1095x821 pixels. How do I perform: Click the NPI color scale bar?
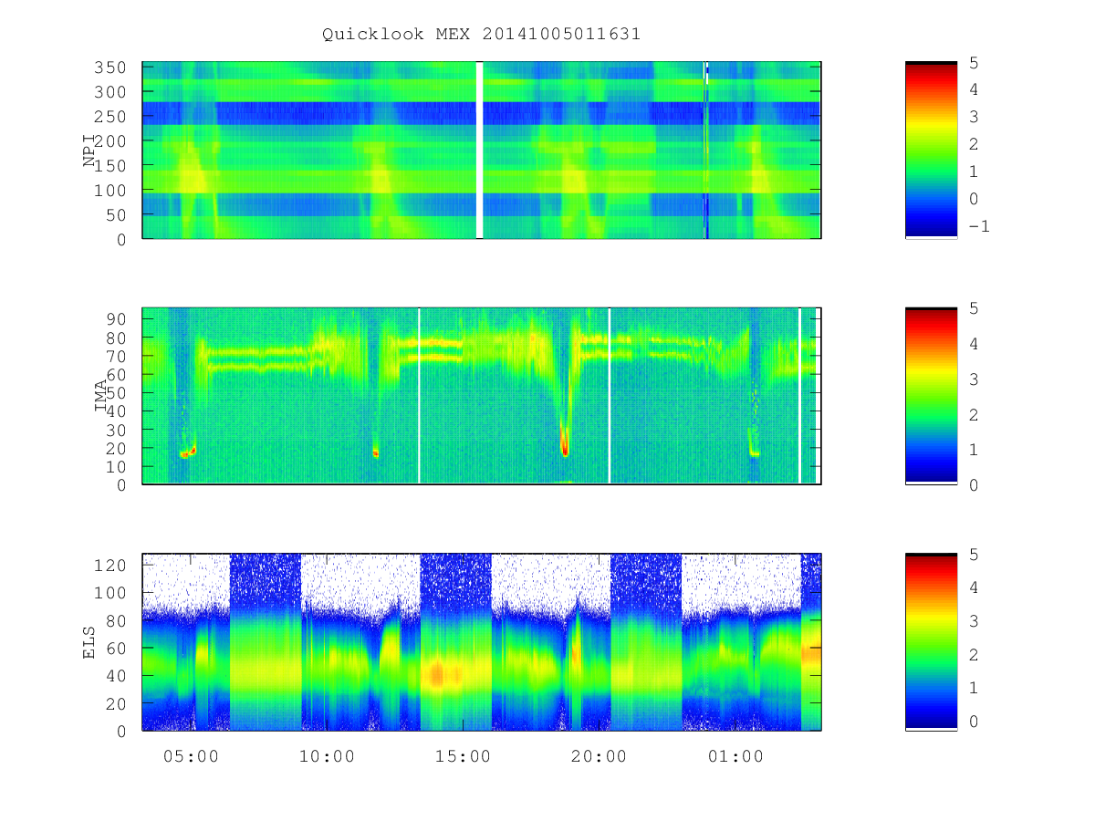[931, 150]
